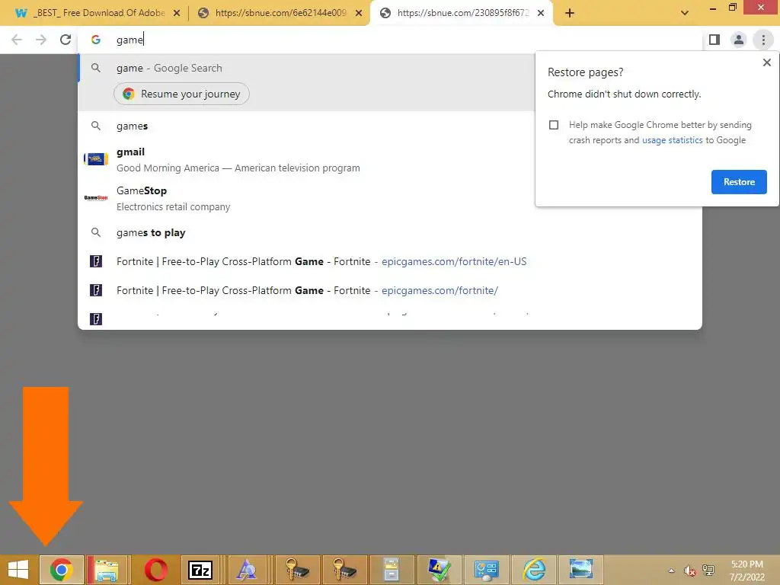The width and height of the screenshot is (780, 585).
Task: Click the blue Restore button
Action: tap(739, 182)
